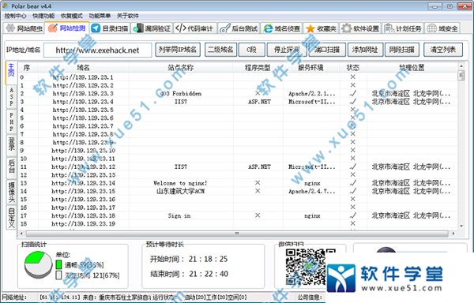Click the 清空列表 button
Screen dimensions: 474x303
click(443, 50)
